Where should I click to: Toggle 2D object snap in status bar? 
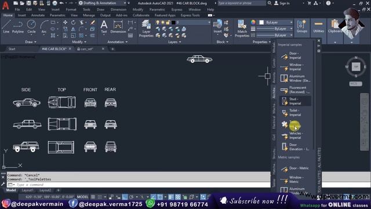pos(160,197)
